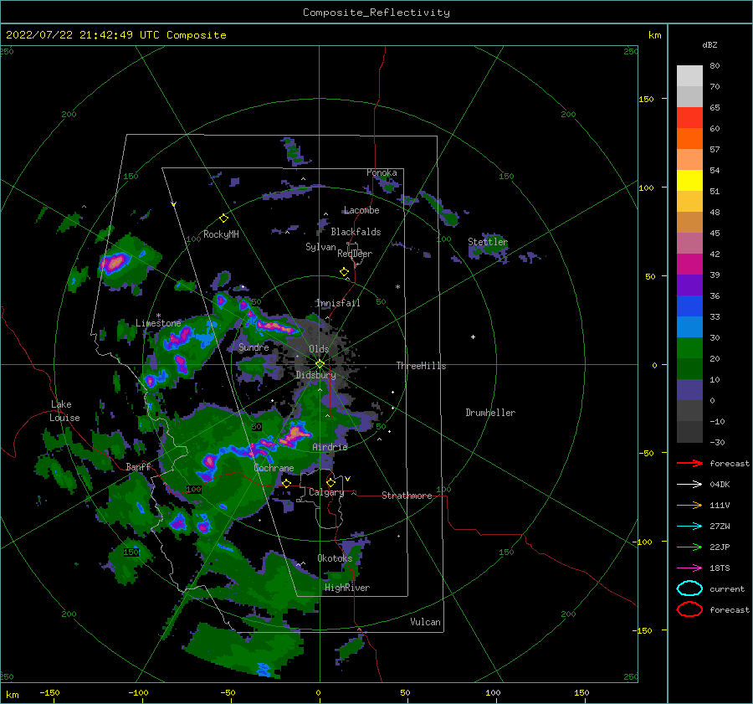Click the Olds city label
This screenshot has width=753, height=704.
pos(319,349)
